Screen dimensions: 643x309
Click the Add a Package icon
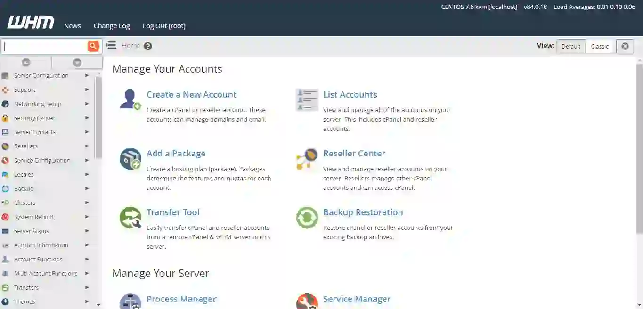[x=130, y=159]
